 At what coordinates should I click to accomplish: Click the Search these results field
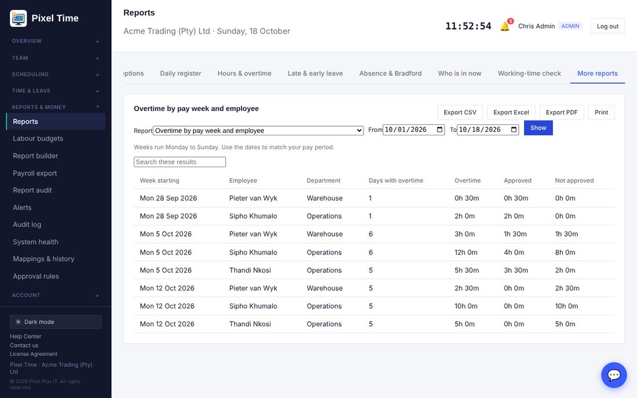click(x=180, y=162)
